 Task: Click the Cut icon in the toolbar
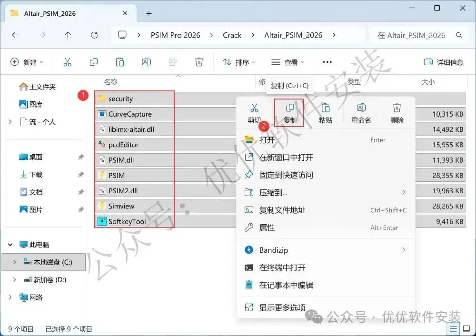click(68, 62)
